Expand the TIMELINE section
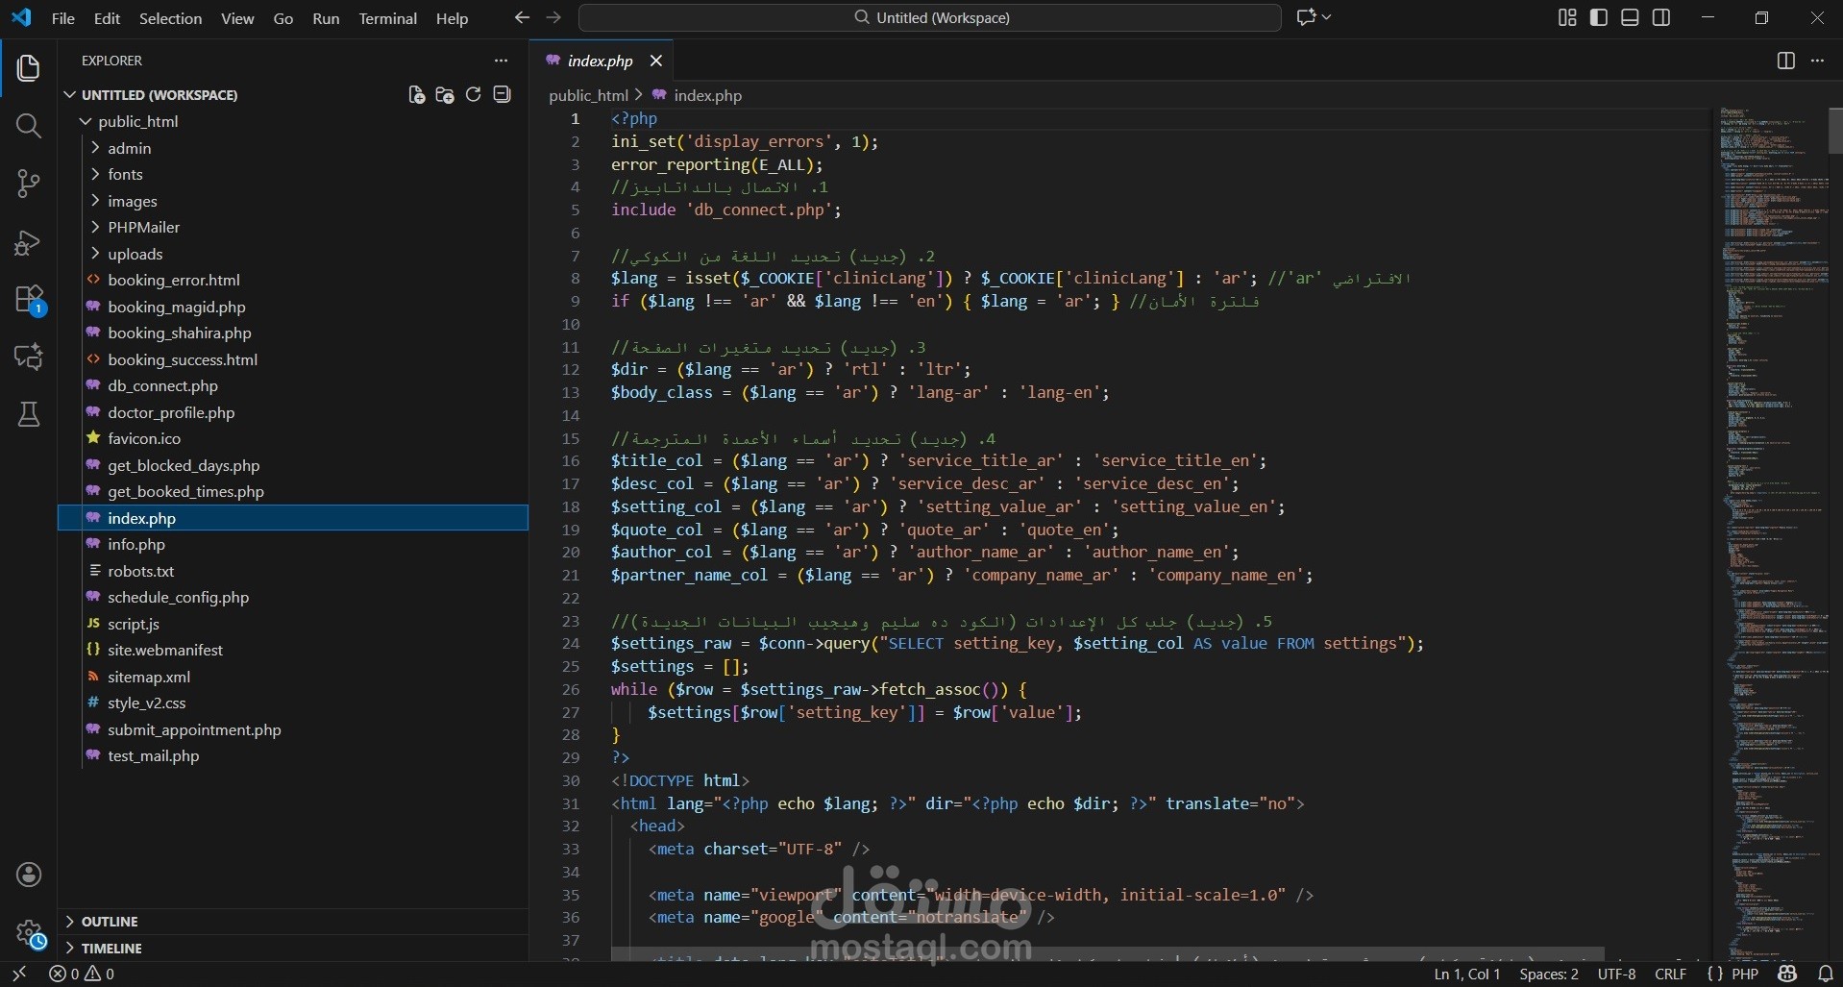The image size is (1843, 987). (x=111, y=948)
